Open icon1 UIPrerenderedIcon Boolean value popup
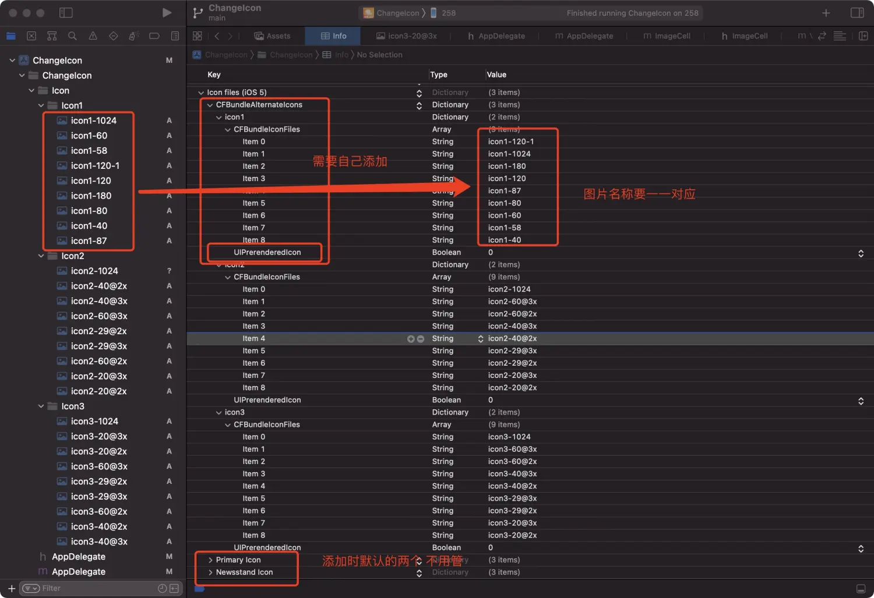874x598 pixels. point(861,253)
